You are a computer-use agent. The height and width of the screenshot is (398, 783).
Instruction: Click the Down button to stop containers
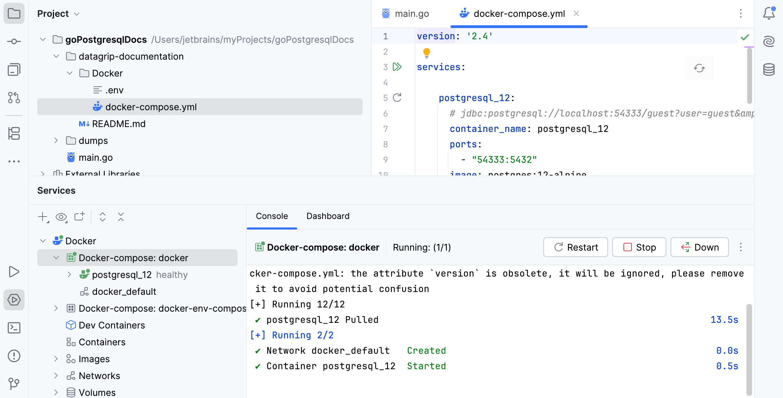pos(699,247)
